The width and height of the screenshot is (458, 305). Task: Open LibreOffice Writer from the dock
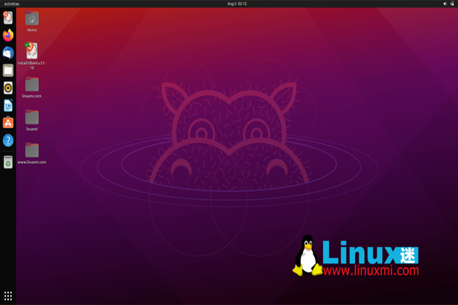click(x=8, y=105)
